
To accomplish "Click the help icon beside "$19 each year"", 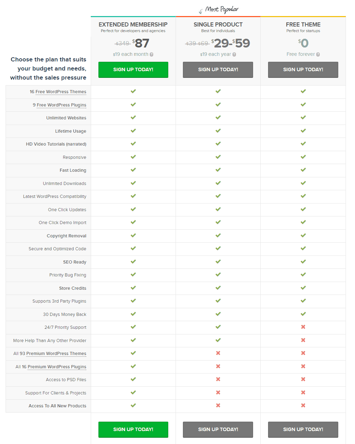I will 234,54.
